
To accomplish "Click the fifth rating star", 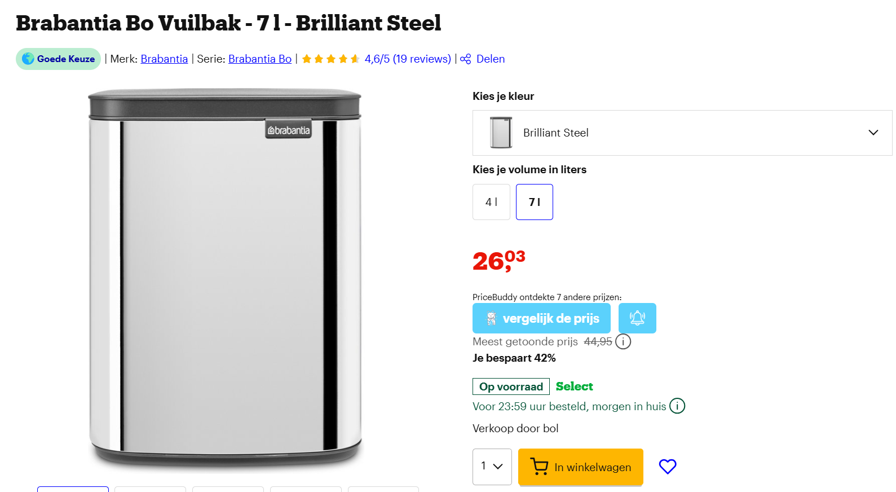I will click(x=354, y=58).
